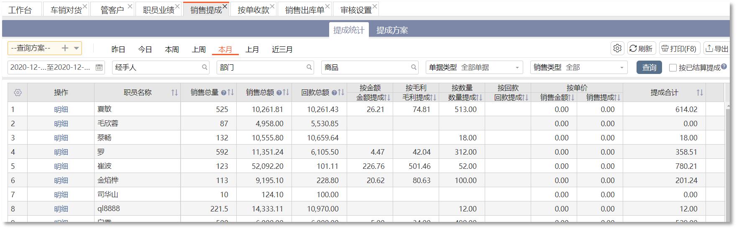Filter by 今日 date range
Image resolution: width=739 pixels, height=229 pixels.
point(145,49)
